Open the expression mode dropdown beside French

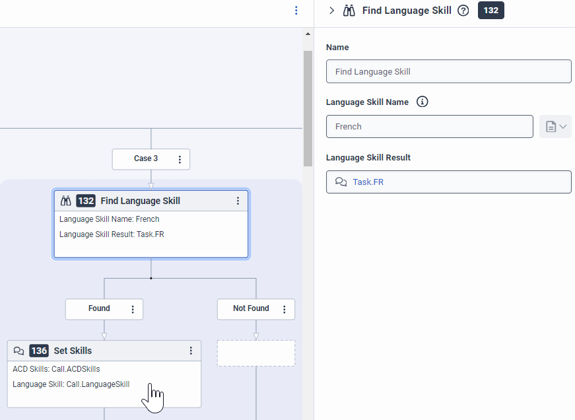(555, 127)
